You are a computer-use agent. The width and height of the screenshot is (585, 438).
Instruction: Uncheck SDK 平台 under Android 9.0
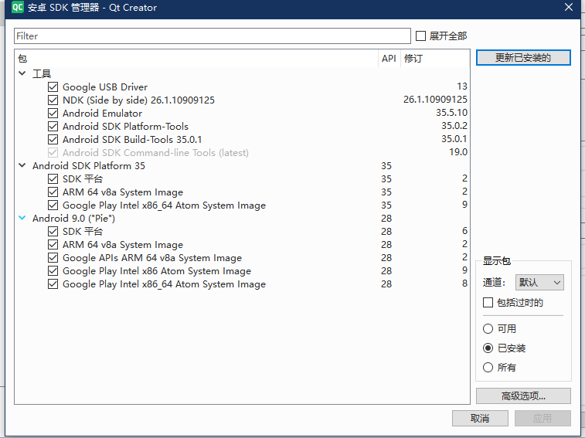point(53,231)
